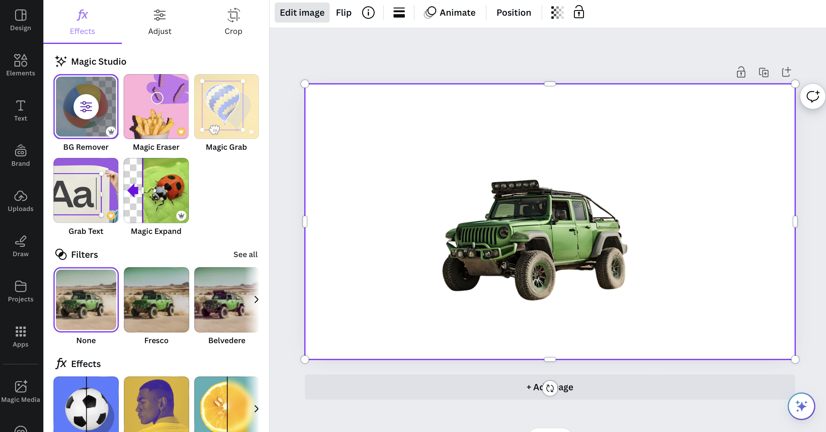Select the Fresco filter preset
This screenshot has height=432, width=826.
point(156,300)
